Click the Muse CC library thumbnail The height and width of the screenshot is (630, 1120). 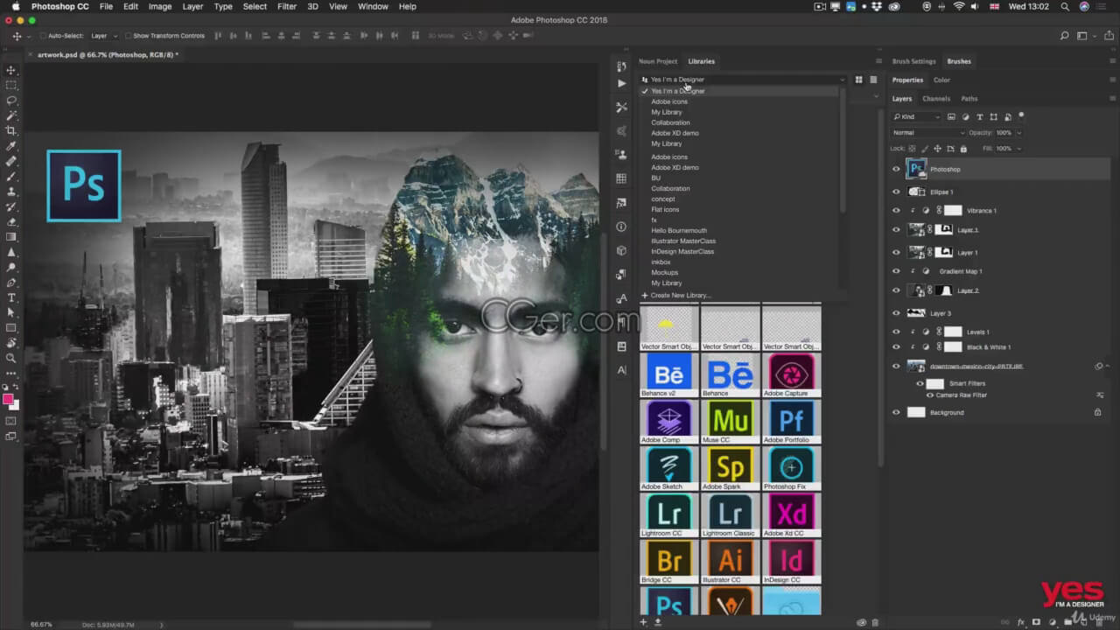click(730, 423)
